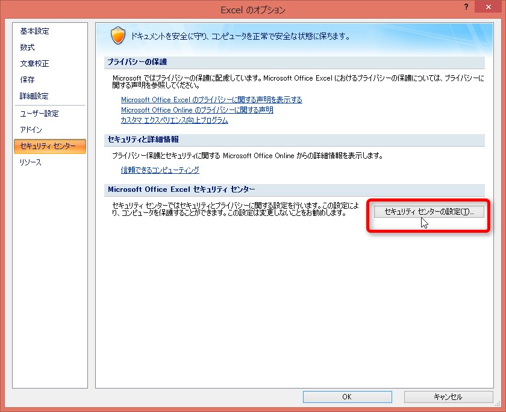Open Microsoft Office Online privacy statement link
This screenshot has width=506, height=412.
(x=197, y=110)
